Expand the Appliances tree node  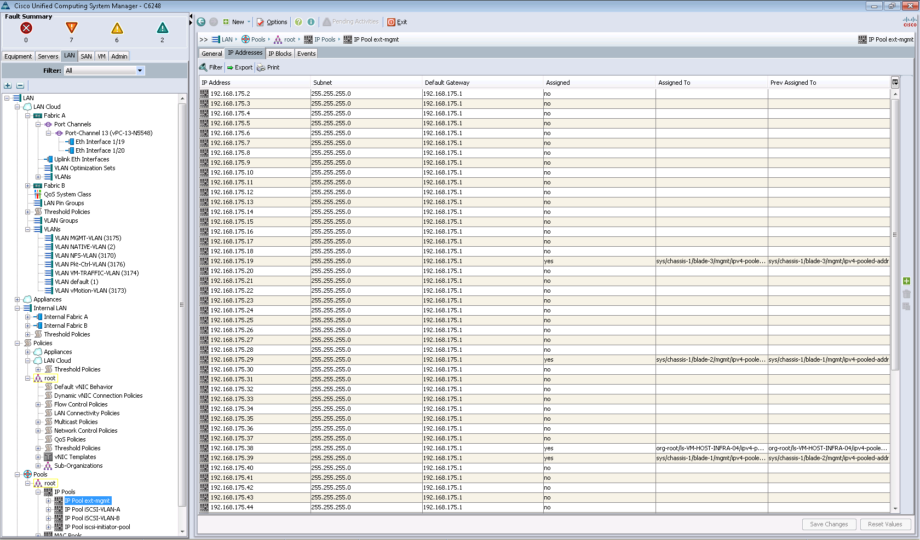coord(17,299)
